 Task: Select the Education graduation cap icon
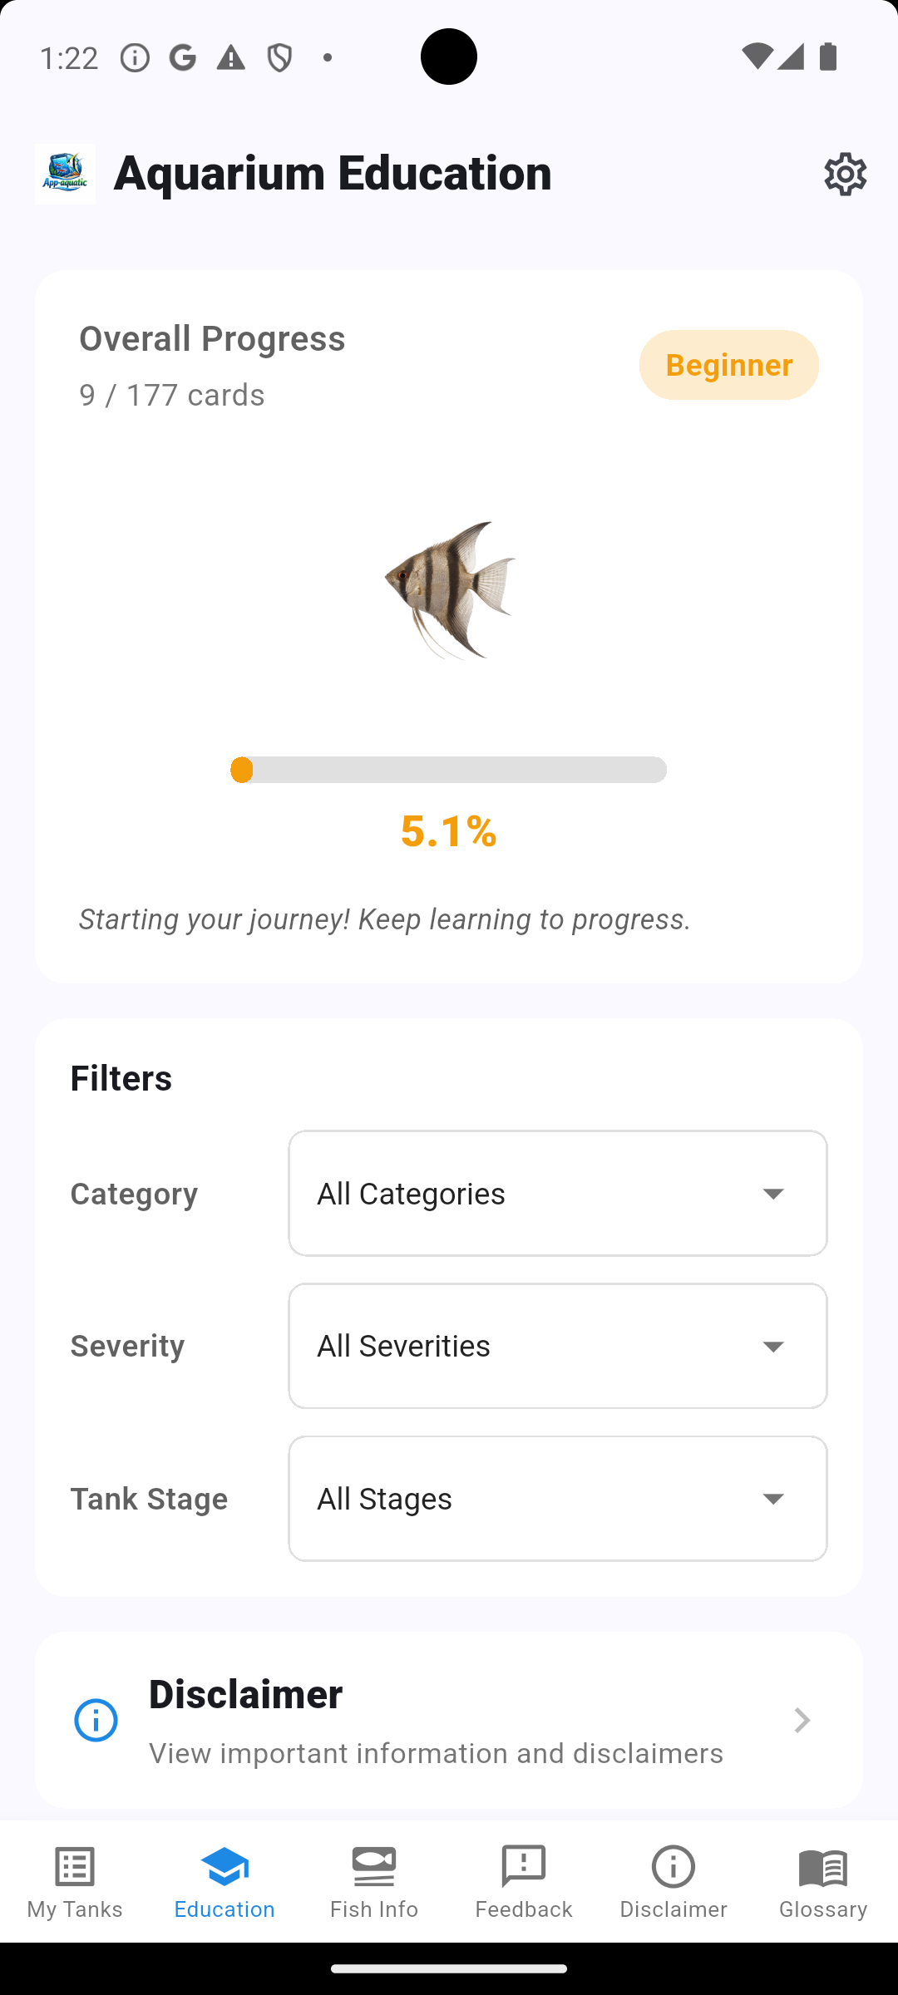224,1867
